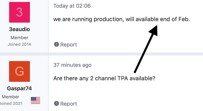Open the 'Today at 02:06' timestamp permalink

72,6
